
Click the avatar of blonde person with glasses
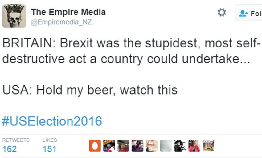coord(152,146)
